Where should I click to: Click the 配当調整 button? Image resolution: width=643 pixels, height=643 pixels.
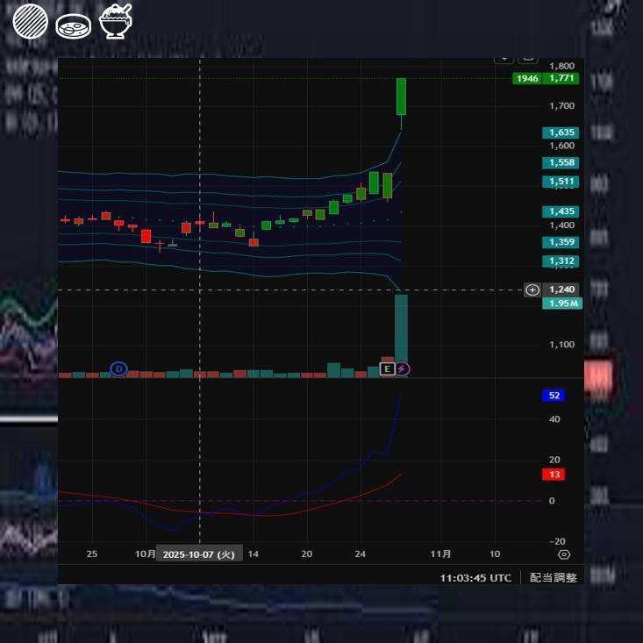click(x=554, y=577)
